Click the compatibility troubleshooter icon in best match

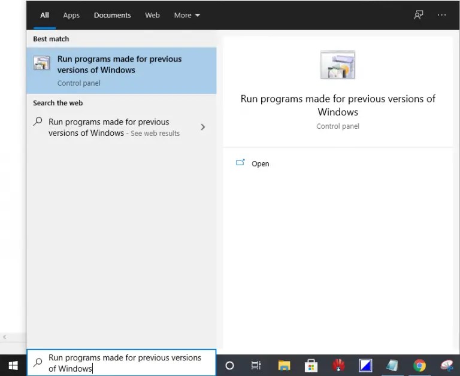[41, 63]
